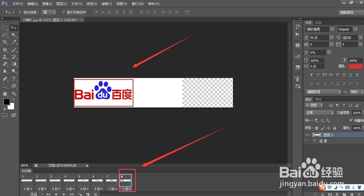Open the 窗口(W) menu
This screenshot has height=196, width=364.
pos(138,4)
